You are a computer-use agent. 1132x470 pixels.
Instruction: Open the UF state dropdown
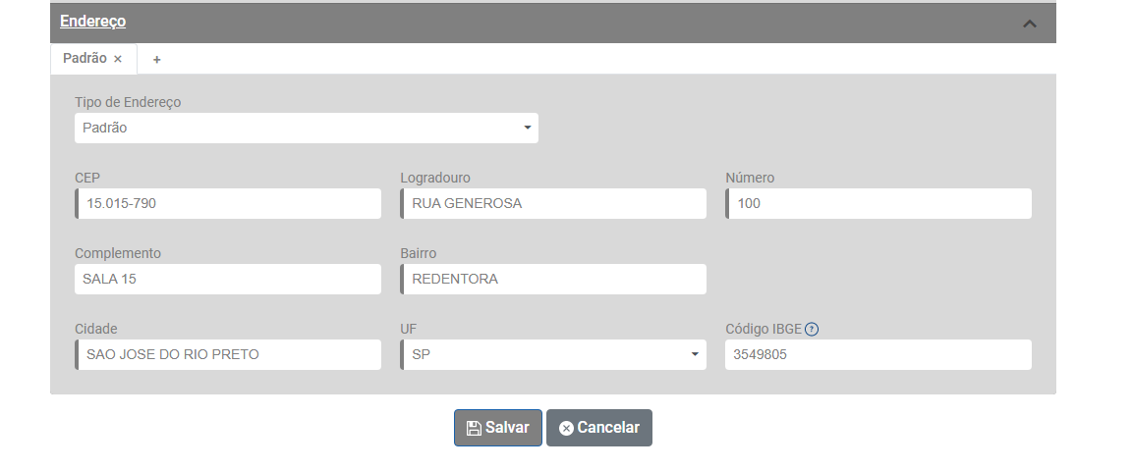tap(553, 355)
